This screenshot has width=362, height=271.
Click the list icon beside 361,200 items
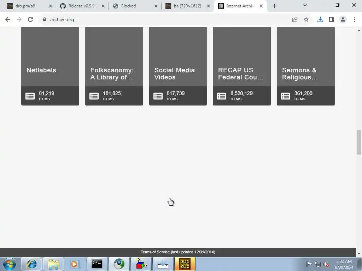point(286,96)
